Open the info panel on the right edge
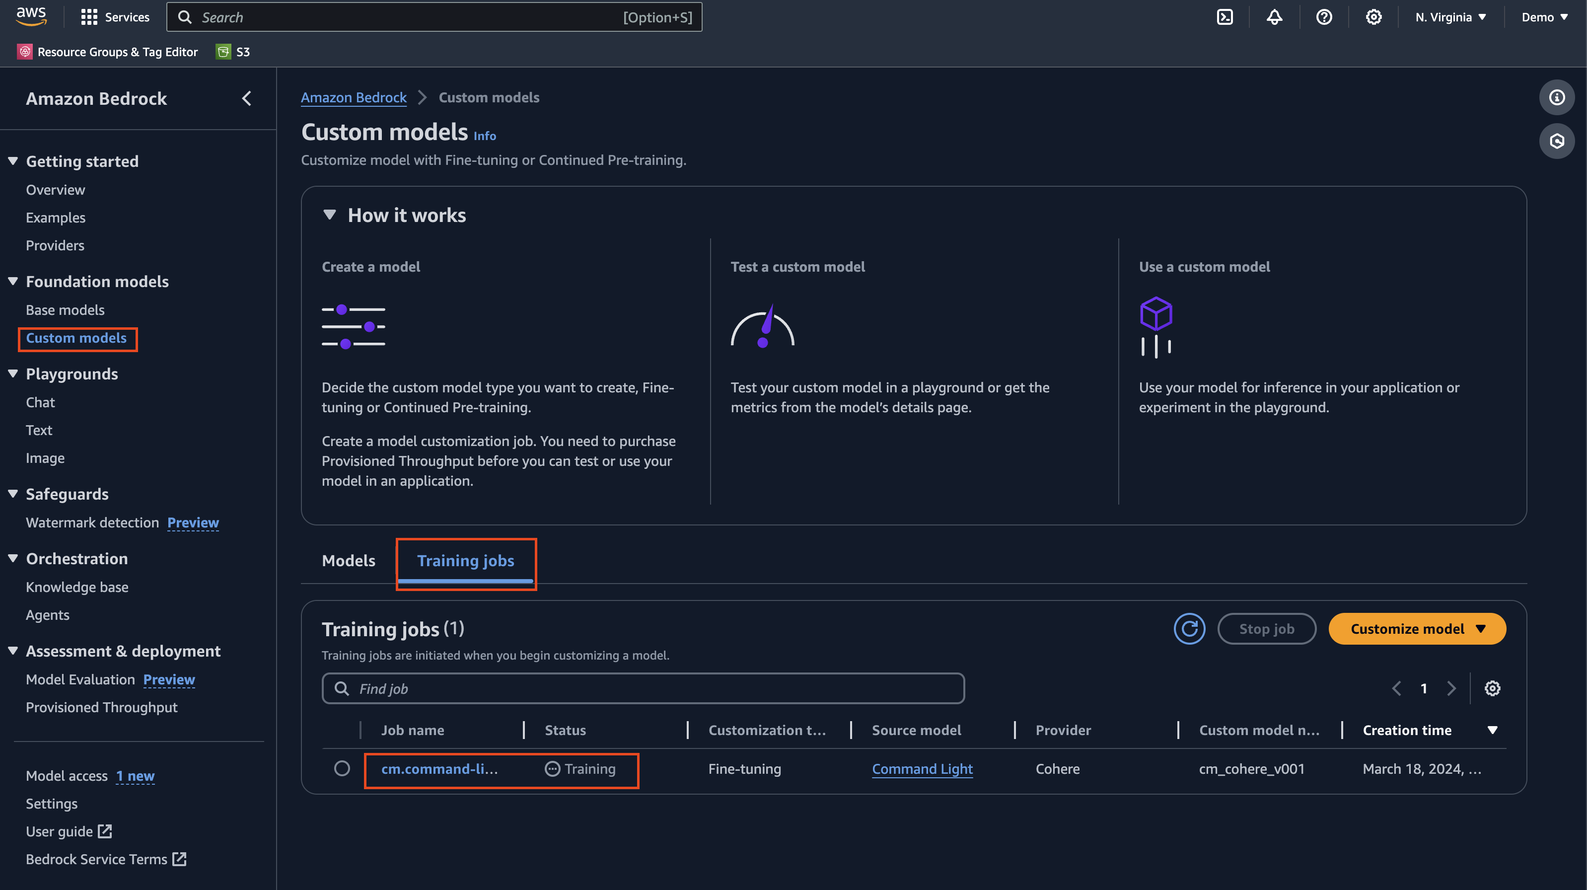Image resolution: width=1587 pixels, height=890 pixels. 1557,97
